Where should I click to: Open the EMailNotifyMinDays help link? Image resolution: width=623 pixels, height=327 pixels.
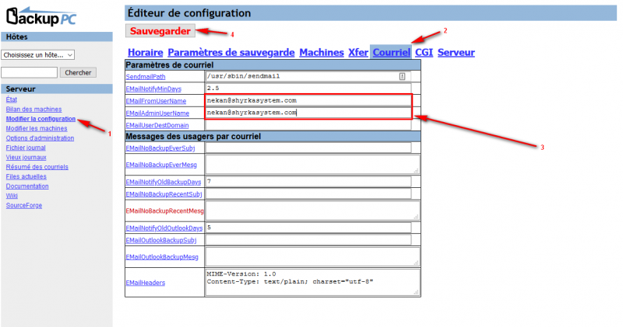point(157,89)
